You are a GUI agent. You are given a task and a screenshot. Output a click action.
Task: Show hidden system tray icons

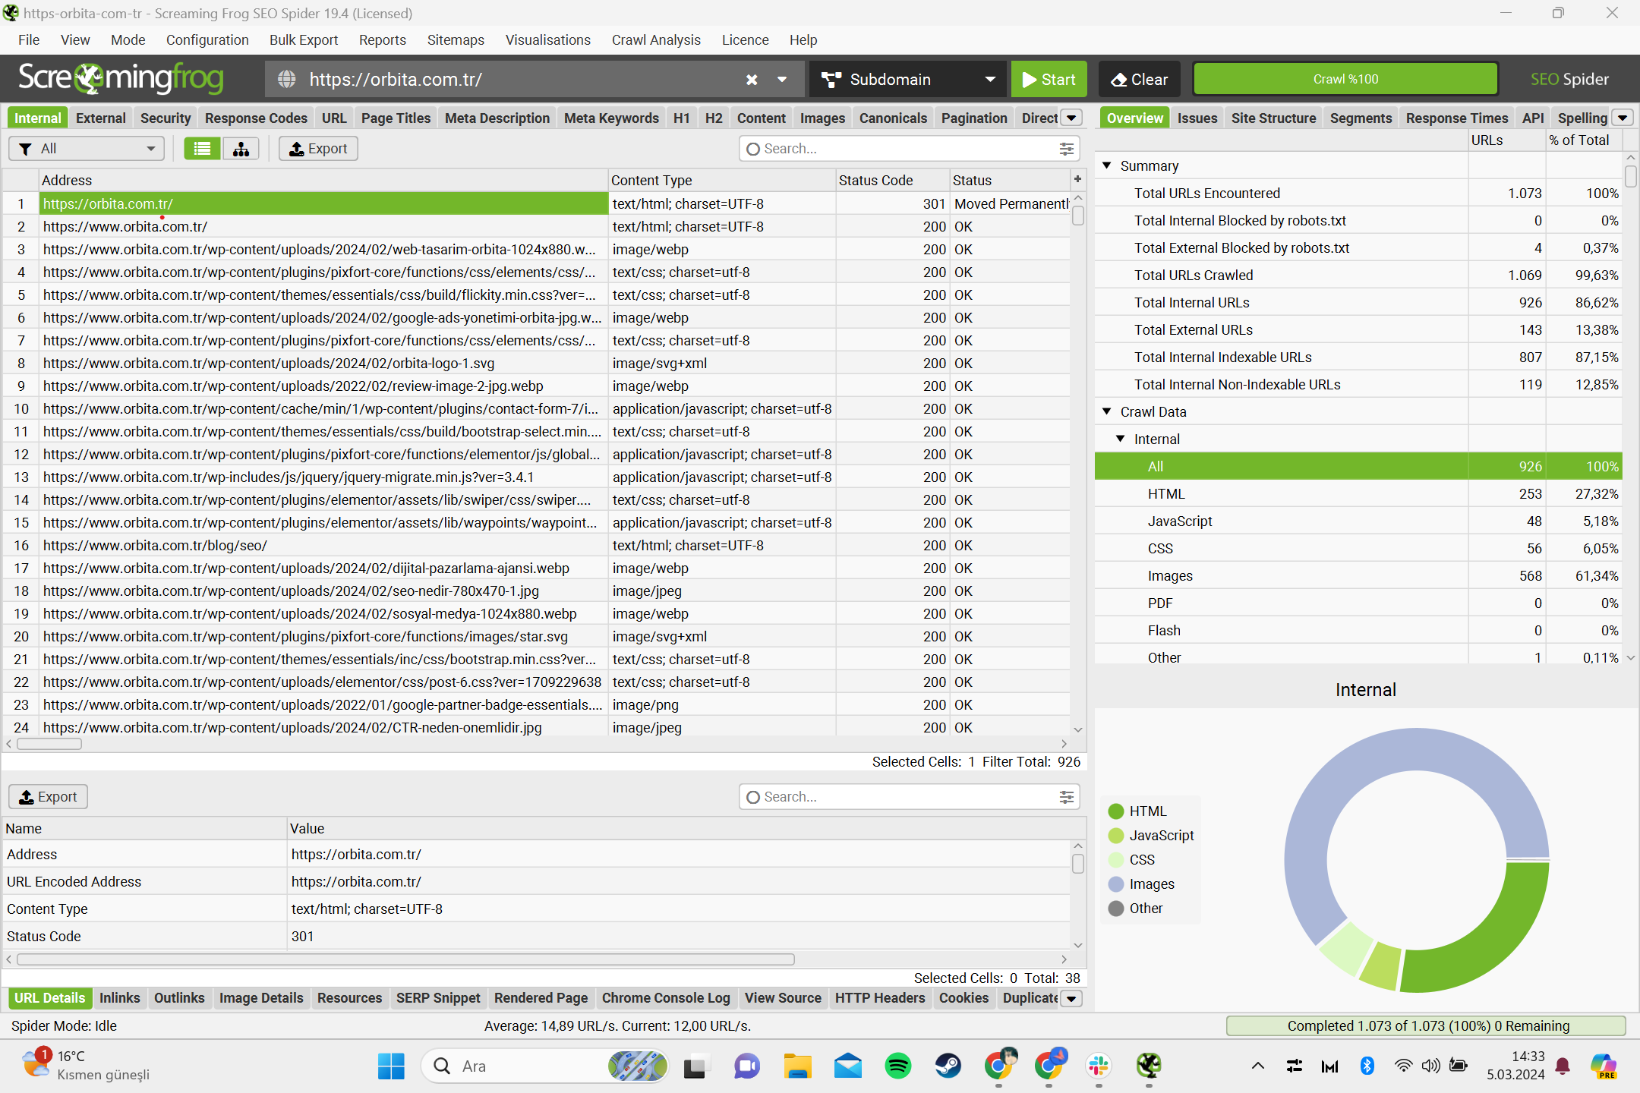[1257, 1066]
